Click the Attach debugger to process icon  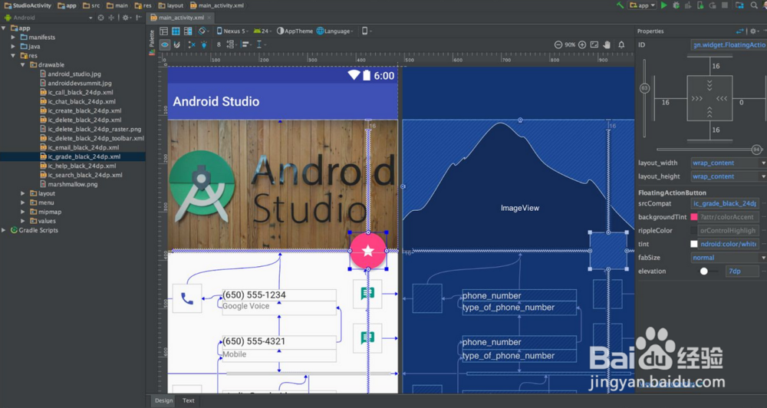pyautogui.click(x=700, y=5)
